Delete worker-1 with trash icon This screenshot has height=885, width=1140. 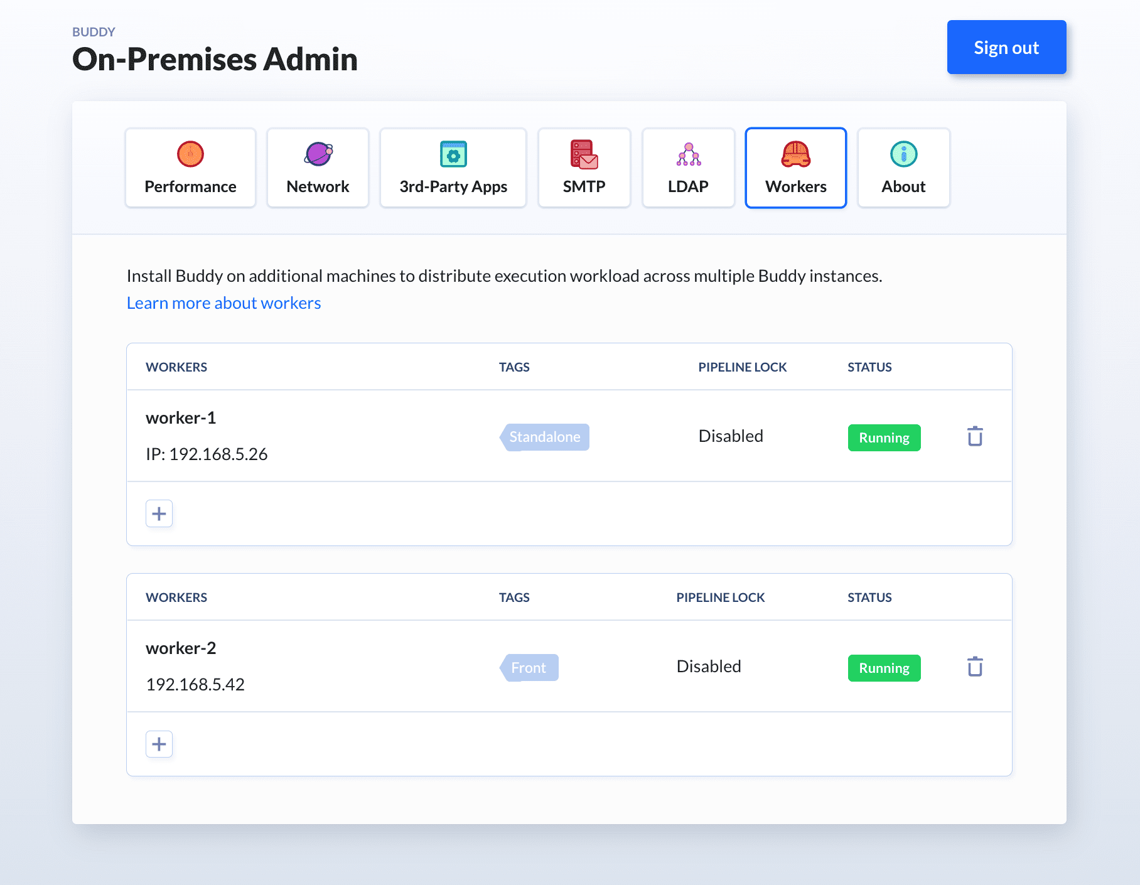point(975,436)
